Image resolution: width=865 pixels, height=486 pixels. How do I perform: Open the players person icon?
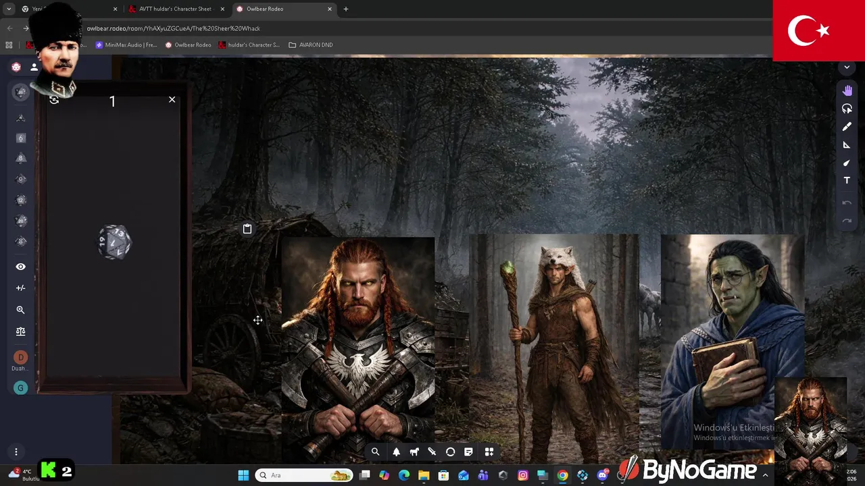point(34,67)
